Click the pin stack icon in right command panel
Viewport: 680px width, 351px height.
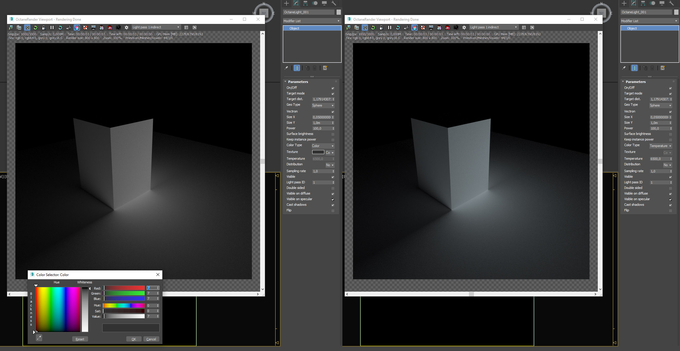[624, 68]
